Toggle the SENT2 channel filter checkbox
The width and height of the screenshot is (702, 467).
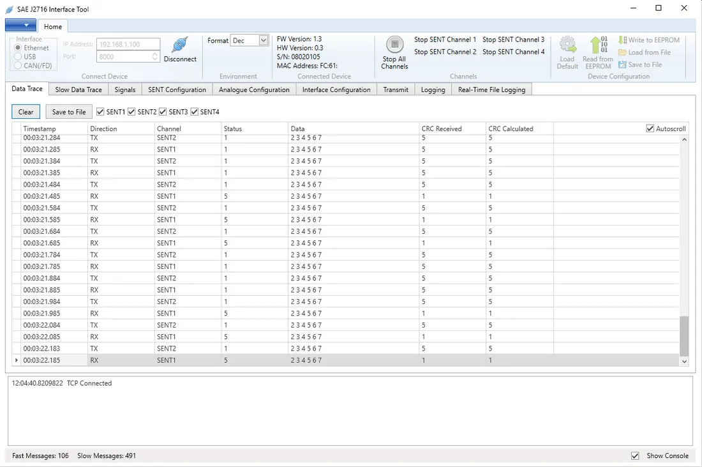(x=131, y=112)
